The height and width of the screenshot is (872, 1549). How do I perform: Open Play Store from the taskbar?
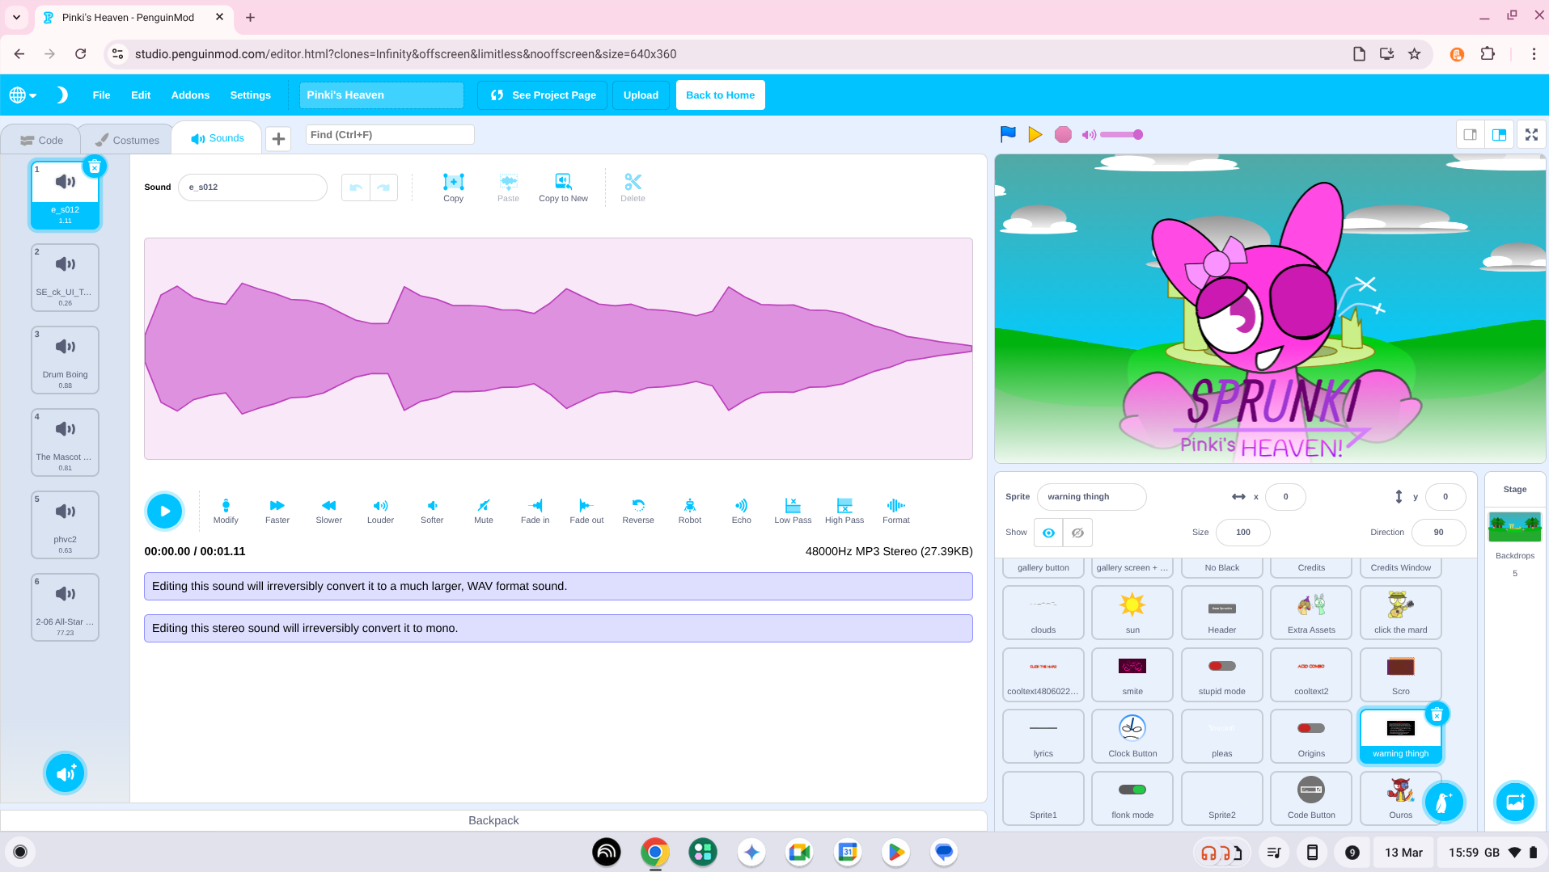pyautogui.click(x=896, y=852)
